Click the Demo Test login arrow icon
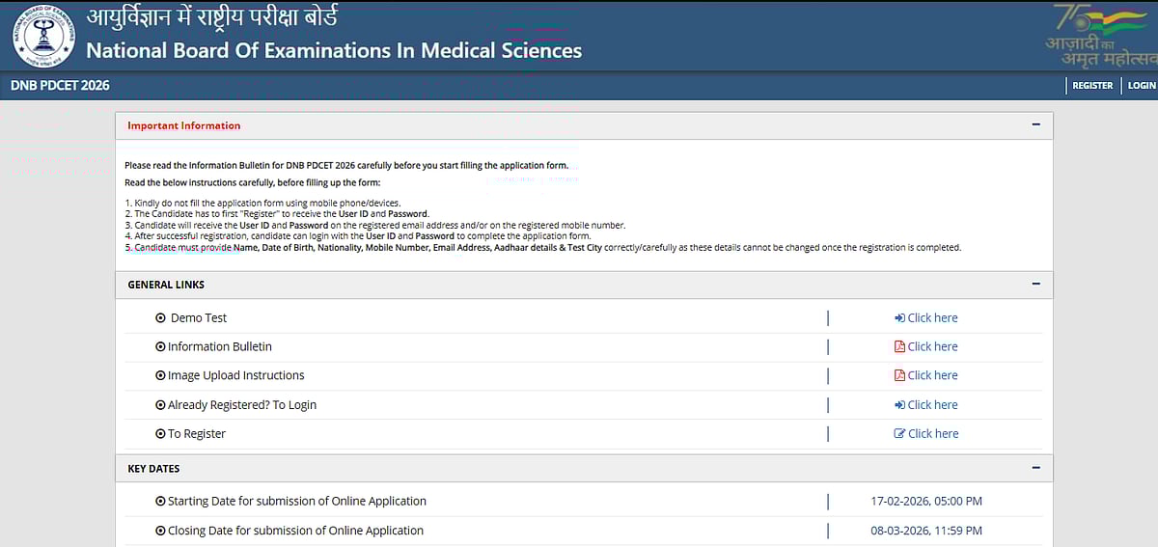1158x547 pixels. click(899, 318)
